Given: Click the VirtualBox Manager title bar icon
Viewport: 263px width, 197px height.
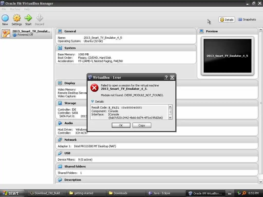Looking at the screenshot, I should point(2,3).
